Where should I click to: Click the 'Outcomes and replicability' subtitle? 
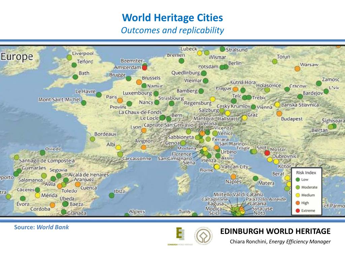(x=172, y=30)
